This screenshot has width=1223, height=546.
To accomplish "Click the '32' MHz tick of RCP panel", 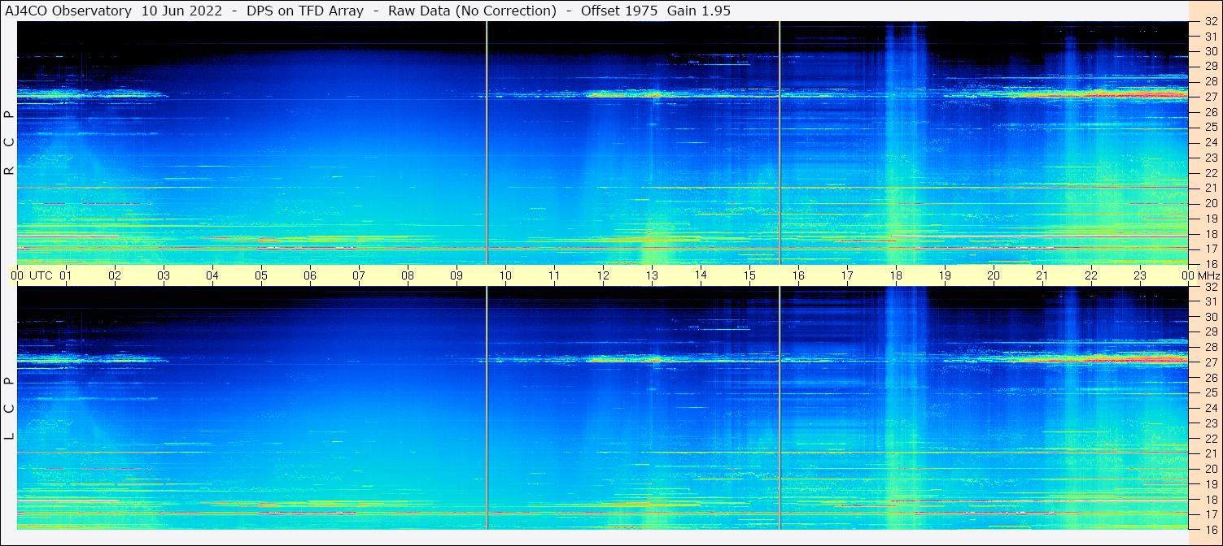I will [1210, 22].
